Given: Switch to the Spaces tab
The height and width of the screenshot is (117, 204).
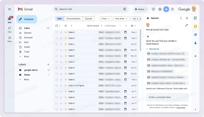Looking at the screenshot, I should coord(89,18).
